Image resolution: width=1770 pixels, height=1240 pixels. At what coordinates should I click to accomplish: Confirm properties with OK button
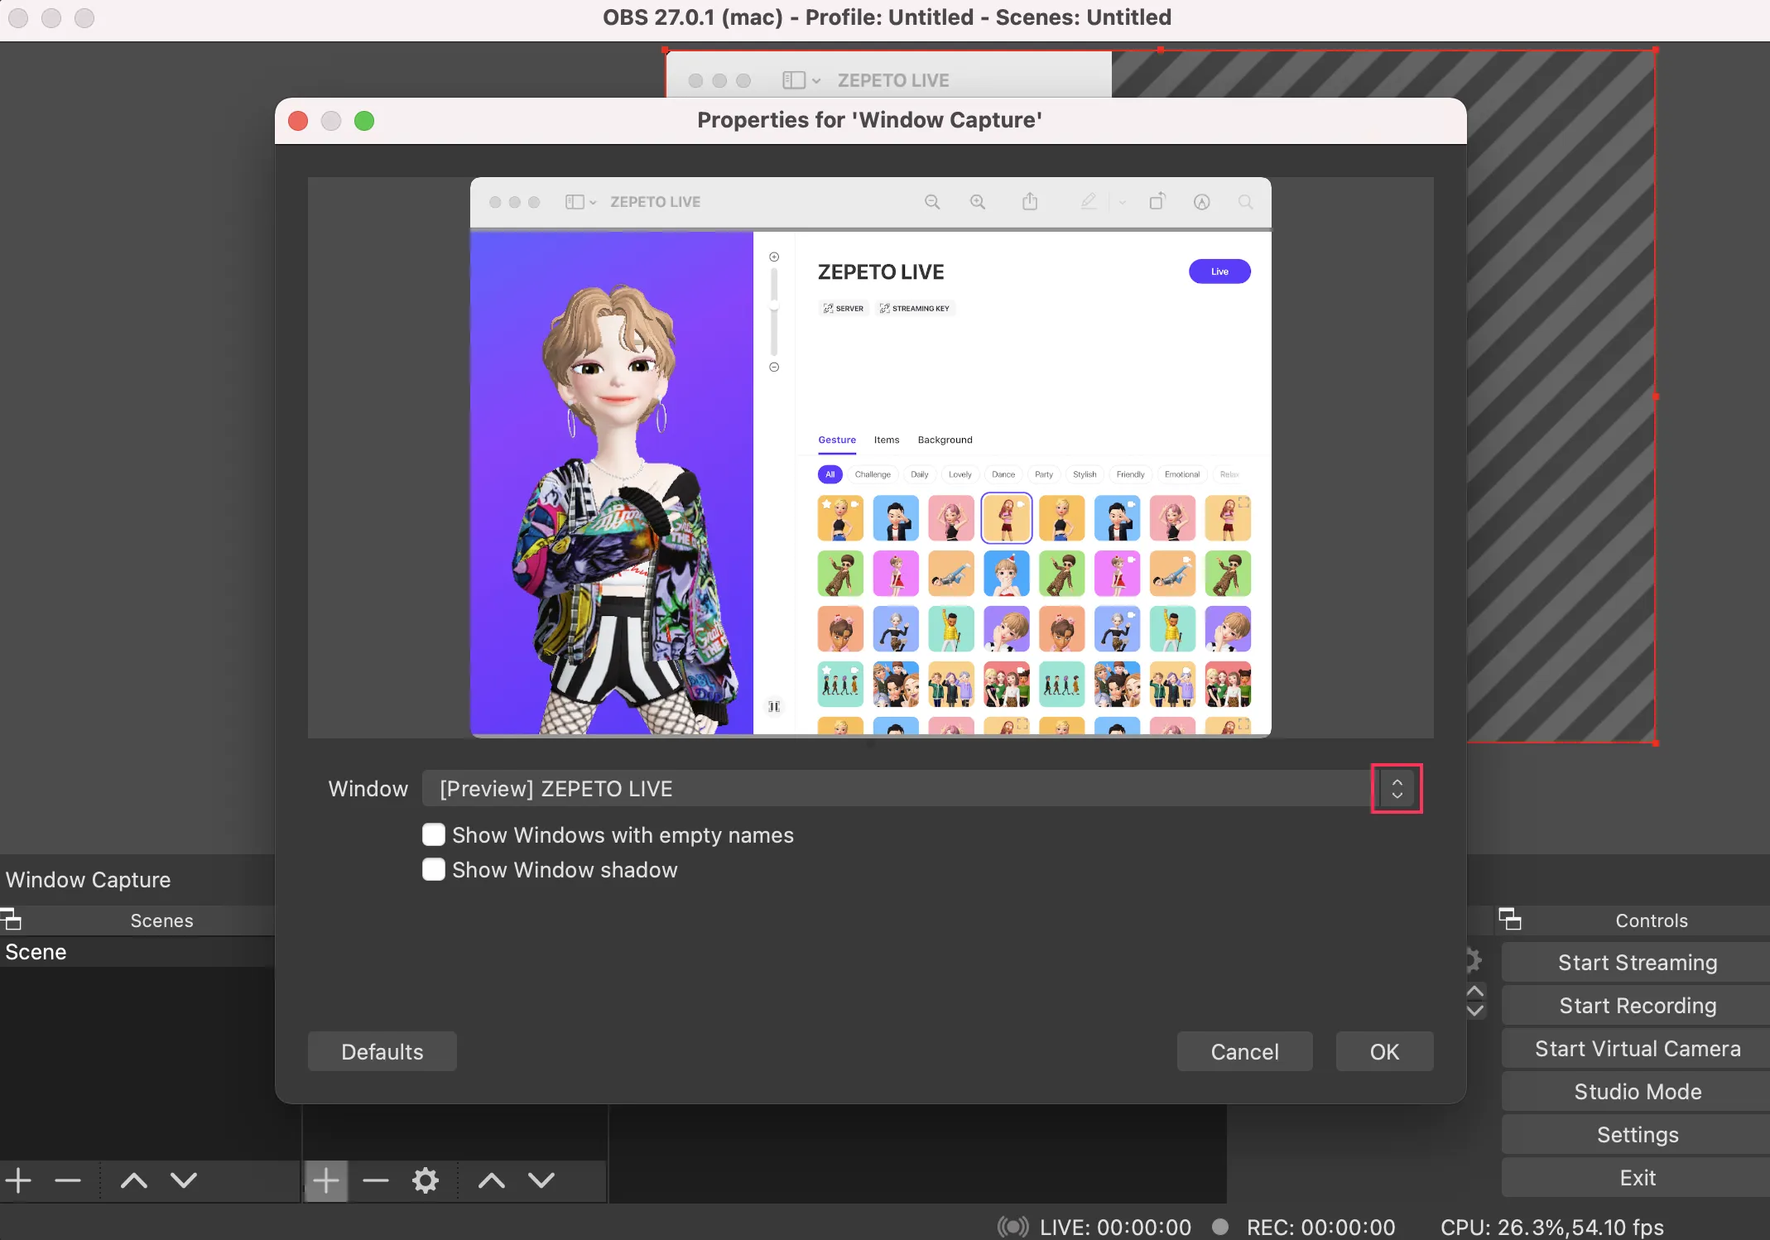point(1384,1051)
